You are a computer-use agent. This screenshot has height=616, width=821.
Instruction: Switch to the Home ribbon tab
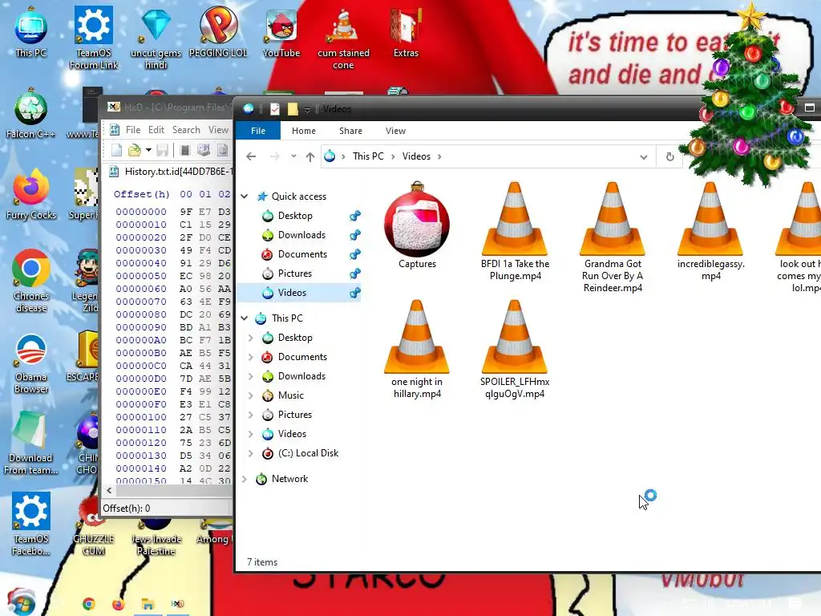[x=304, y=131]
